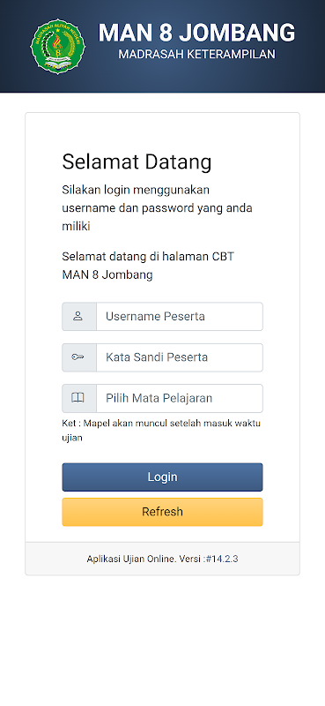Submit the form with the Login button
325x706 pixels.
(162, 477)
